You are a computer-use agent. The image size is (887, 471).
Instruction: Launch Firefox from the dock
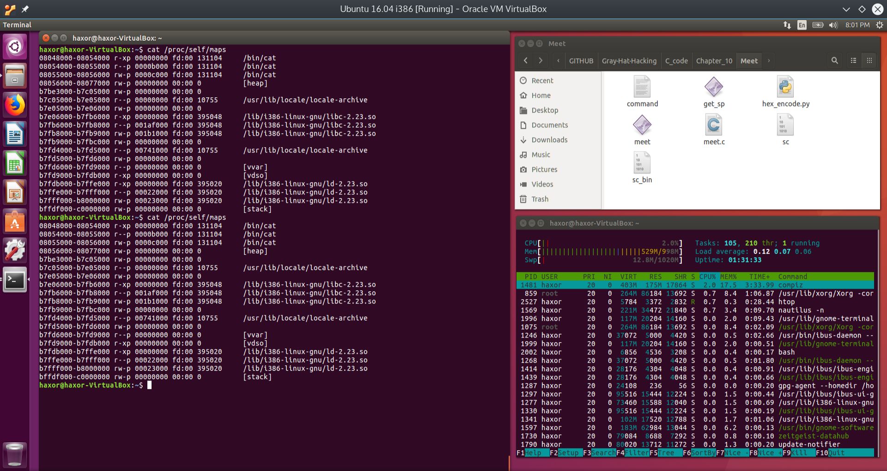[x=15, y=105]
